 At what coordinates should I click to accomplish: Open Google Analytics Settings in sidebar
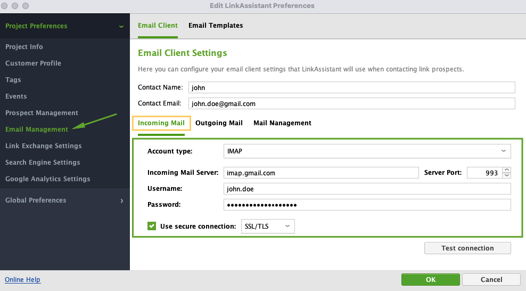(x=47, y=179)
